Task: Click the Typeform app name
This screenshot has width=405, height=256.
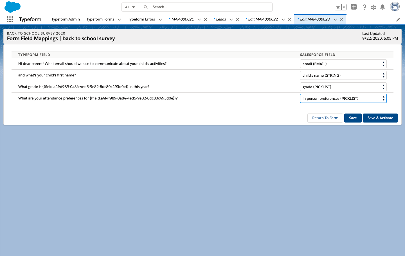Action: [30, 19]
